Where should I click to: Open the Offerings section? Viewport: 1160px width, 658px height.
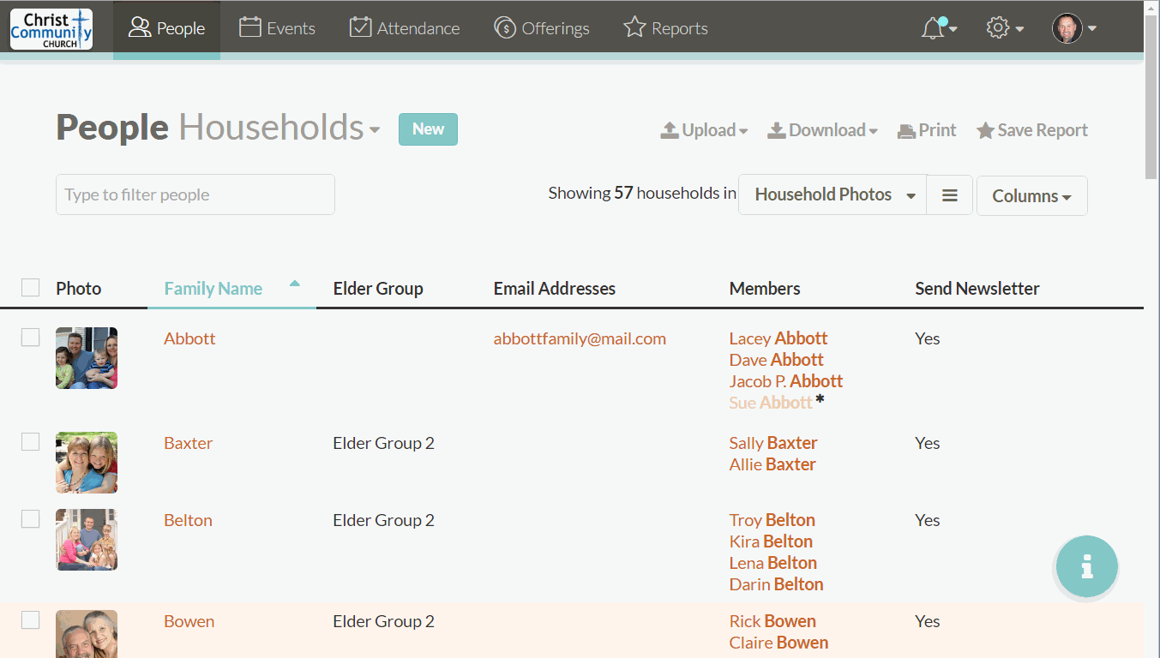point(542,27)
